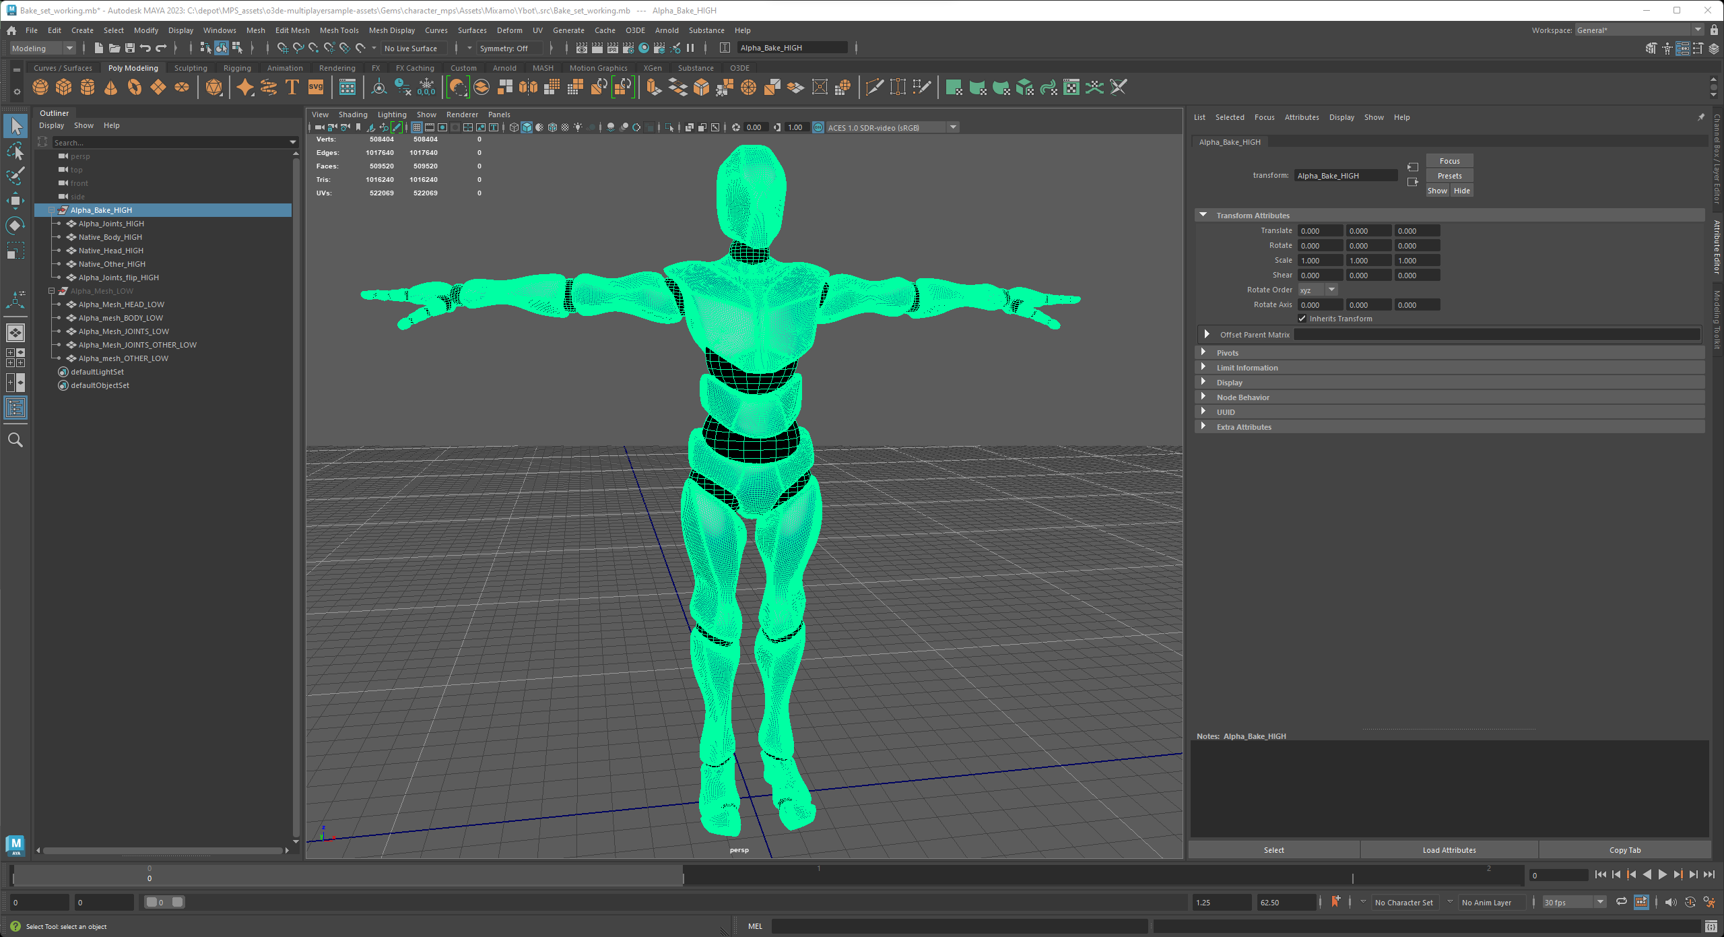Create a polygon cube from the shelf

(64, 88)
